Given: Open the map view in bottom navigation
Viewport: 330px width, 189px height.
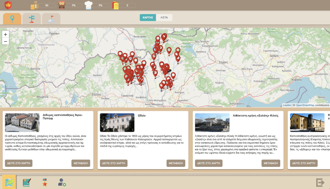Looking at the screenshot, I should (x=9, y=182).
